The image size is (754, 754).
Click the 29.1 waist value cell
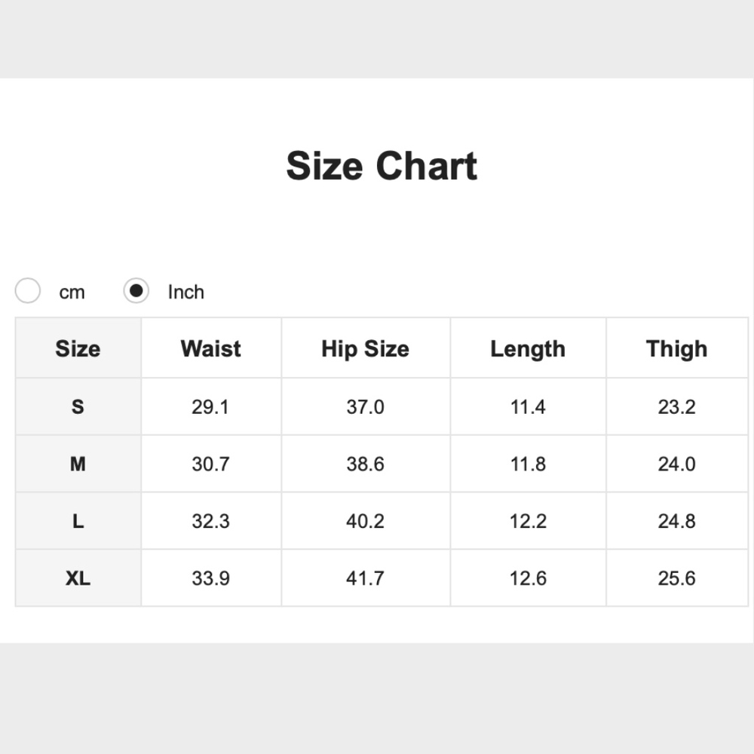[x=210, y=407]
